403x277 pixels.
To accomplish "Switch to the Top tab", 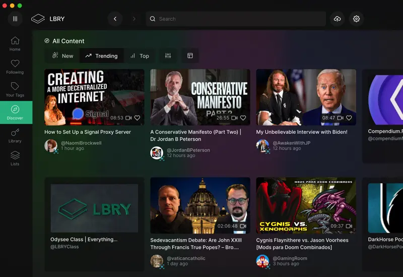I will click(140, 56).
